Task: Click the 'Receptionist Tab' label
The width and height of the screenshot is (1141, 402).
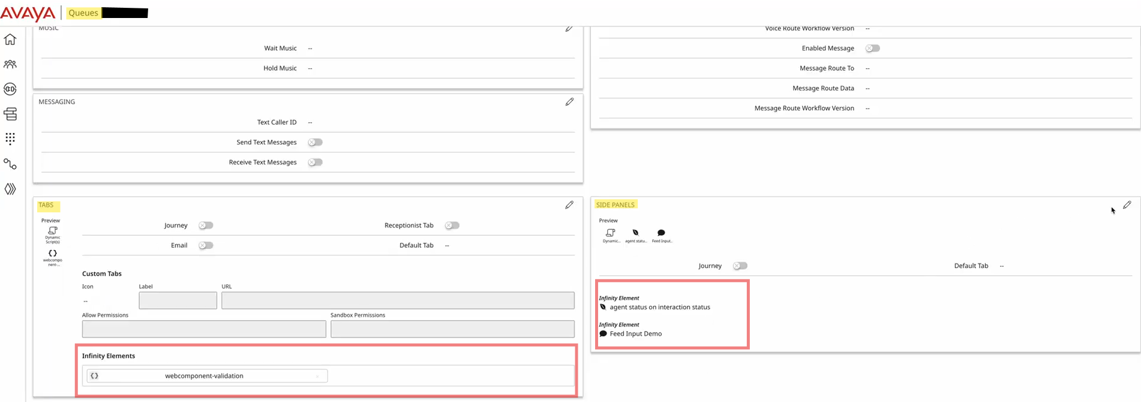Action: (409, 226)
